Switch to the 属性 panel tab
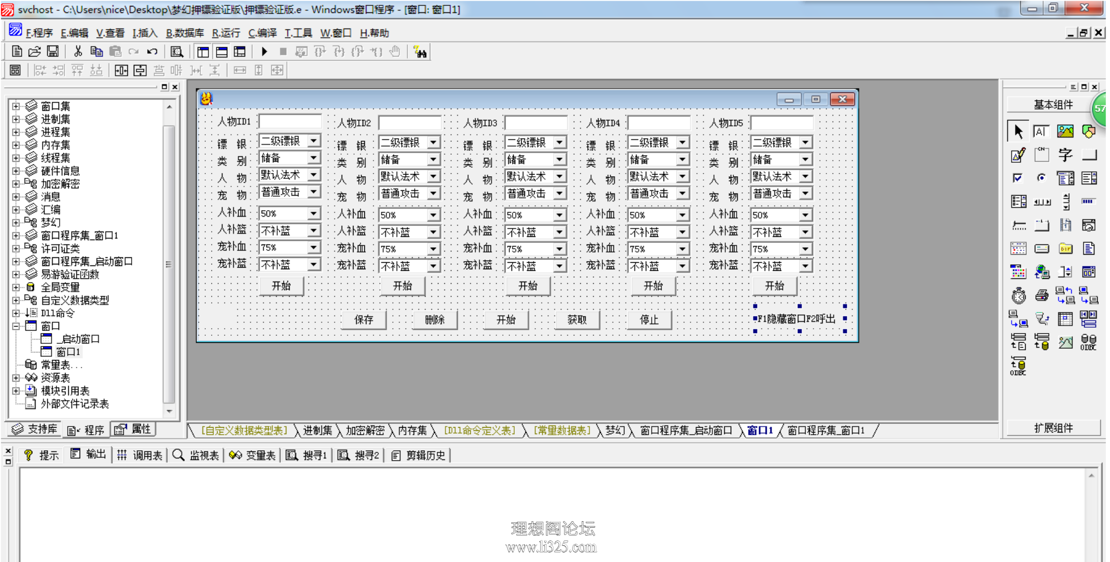Viewport: 1110px width, 562px height. coord(134,429)
